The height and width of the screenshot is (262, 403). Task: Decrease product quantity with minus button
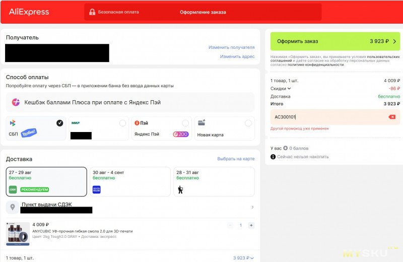click(x=230, y=226)
